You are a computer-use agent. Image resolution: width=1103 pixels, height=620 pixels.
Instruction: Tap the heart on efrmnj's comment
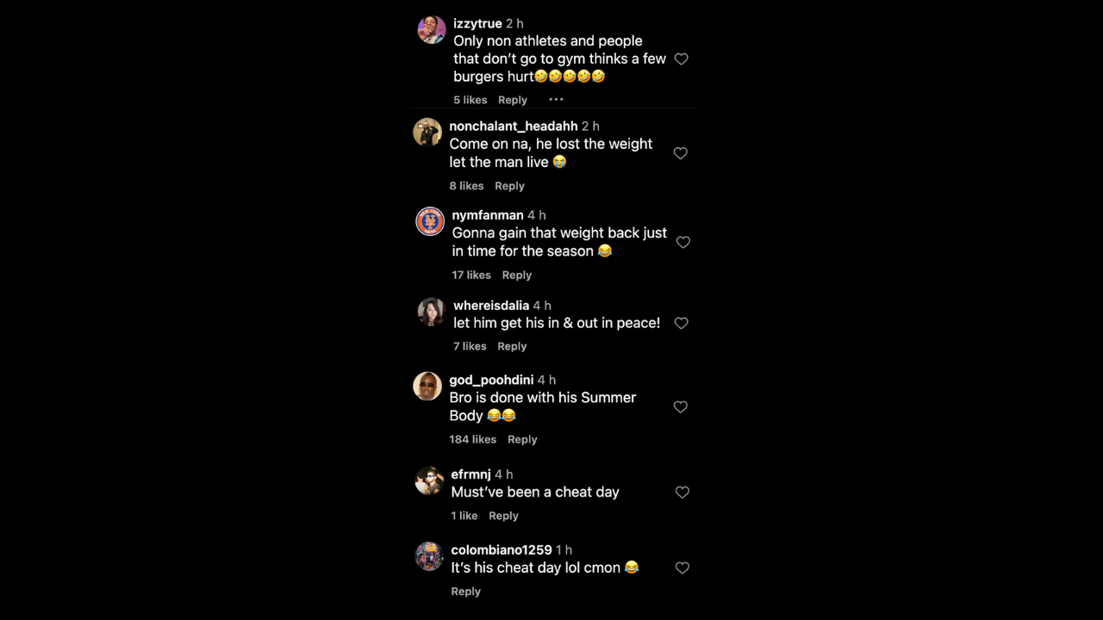coord(682,492)
